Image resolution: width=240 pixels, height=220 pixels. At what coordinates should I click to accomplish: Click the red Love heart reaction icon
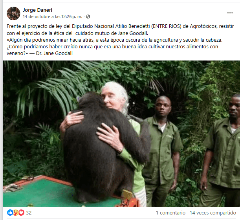coord(22,213)
